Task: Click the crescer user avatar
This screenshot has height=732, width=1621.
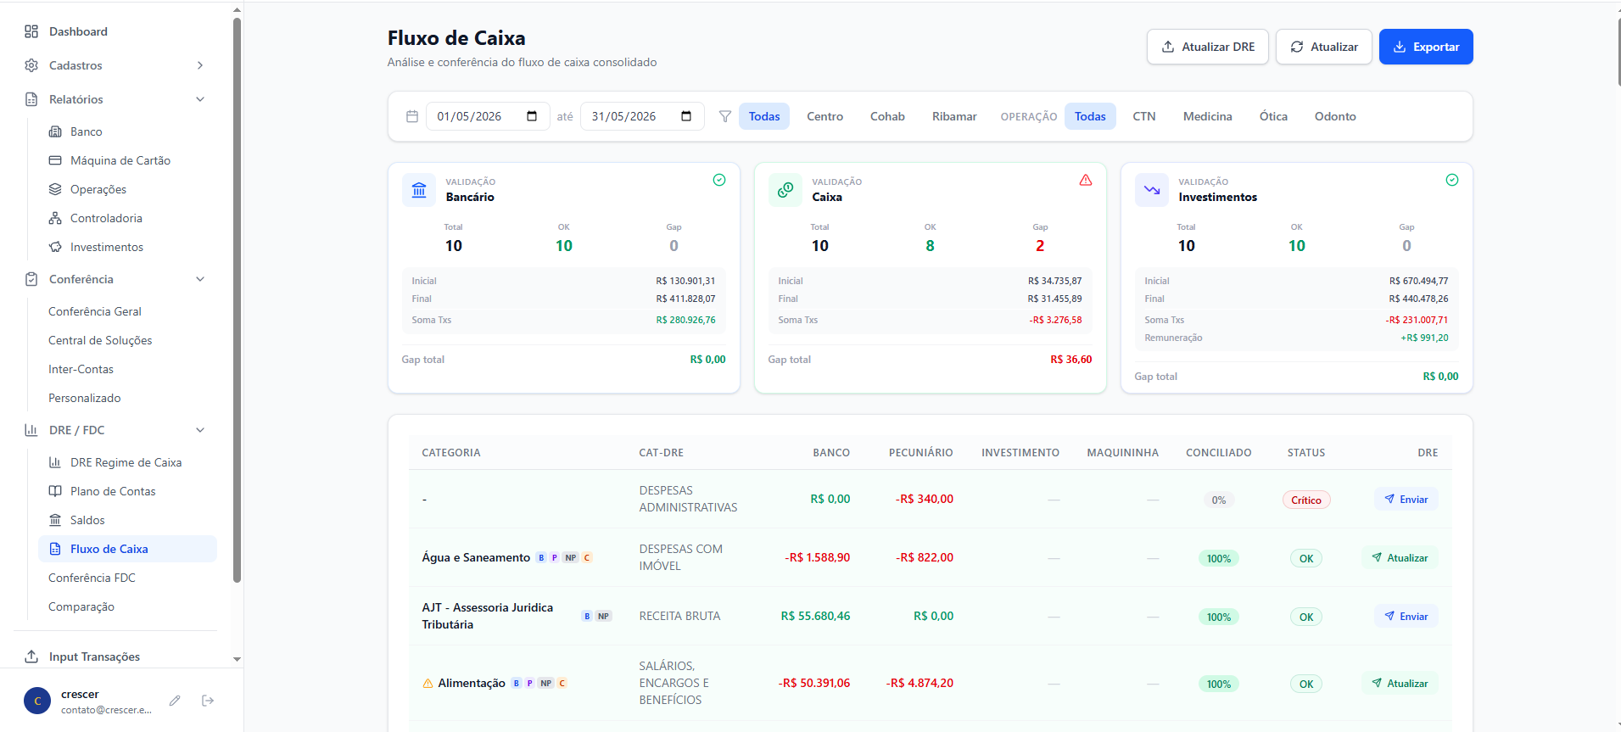Action: click(x=37, y=701)
